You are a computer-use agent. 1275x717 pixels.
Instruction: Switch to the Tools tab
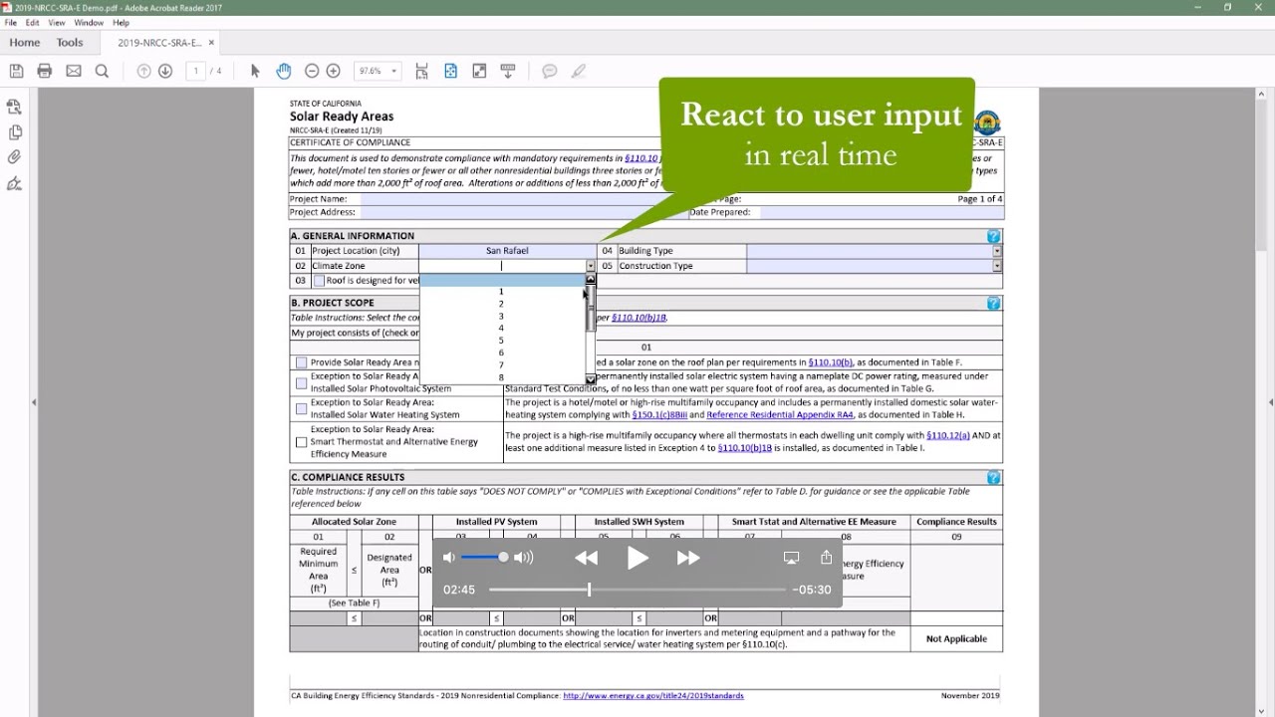tap(70, 43)
